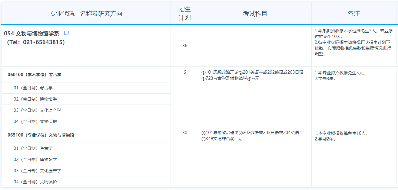Choose 03 文化遗产学 under the 065100 major
398x190 pixels.
pyautogui.click(x=37, y=171)
